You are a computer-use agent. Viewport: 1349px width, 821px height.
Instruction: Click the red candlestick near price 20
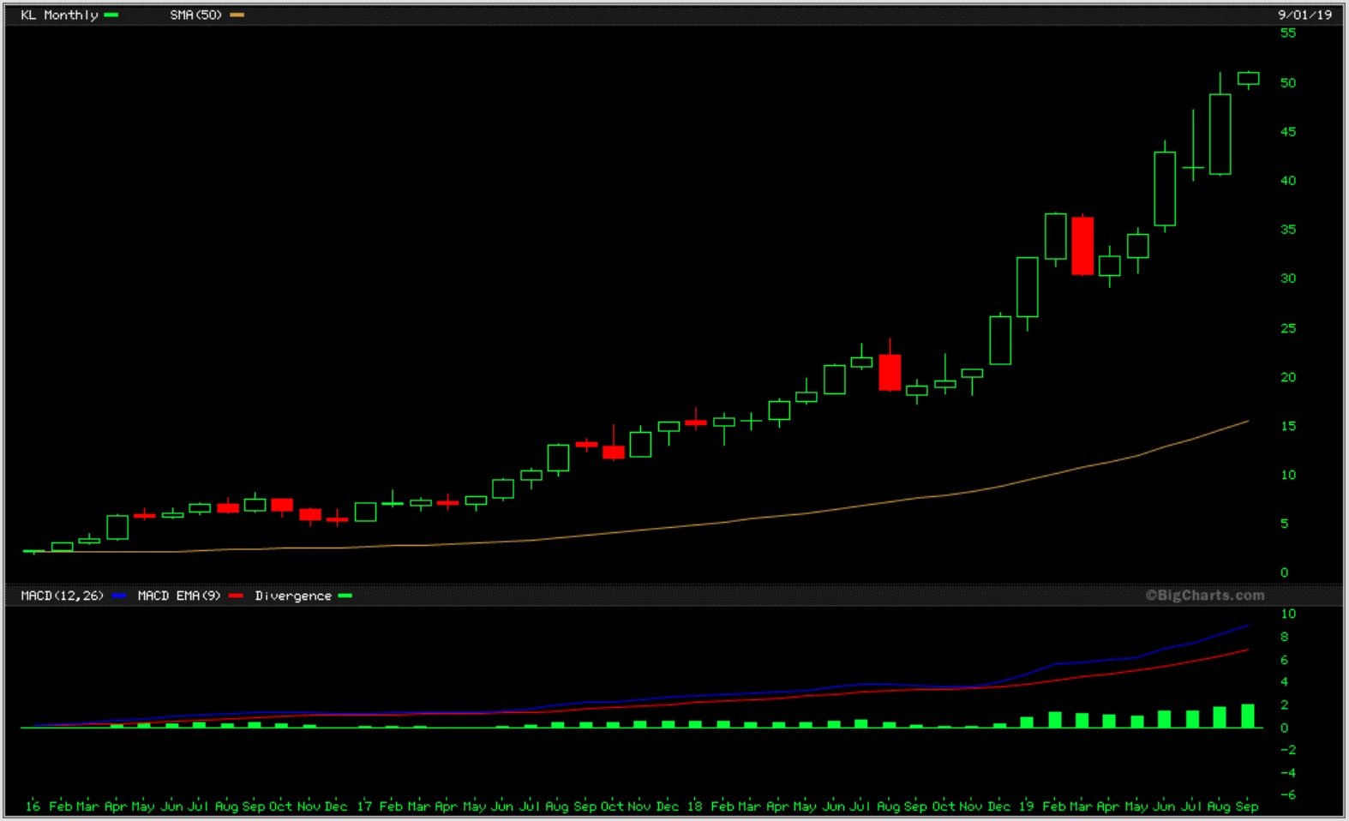890,373
